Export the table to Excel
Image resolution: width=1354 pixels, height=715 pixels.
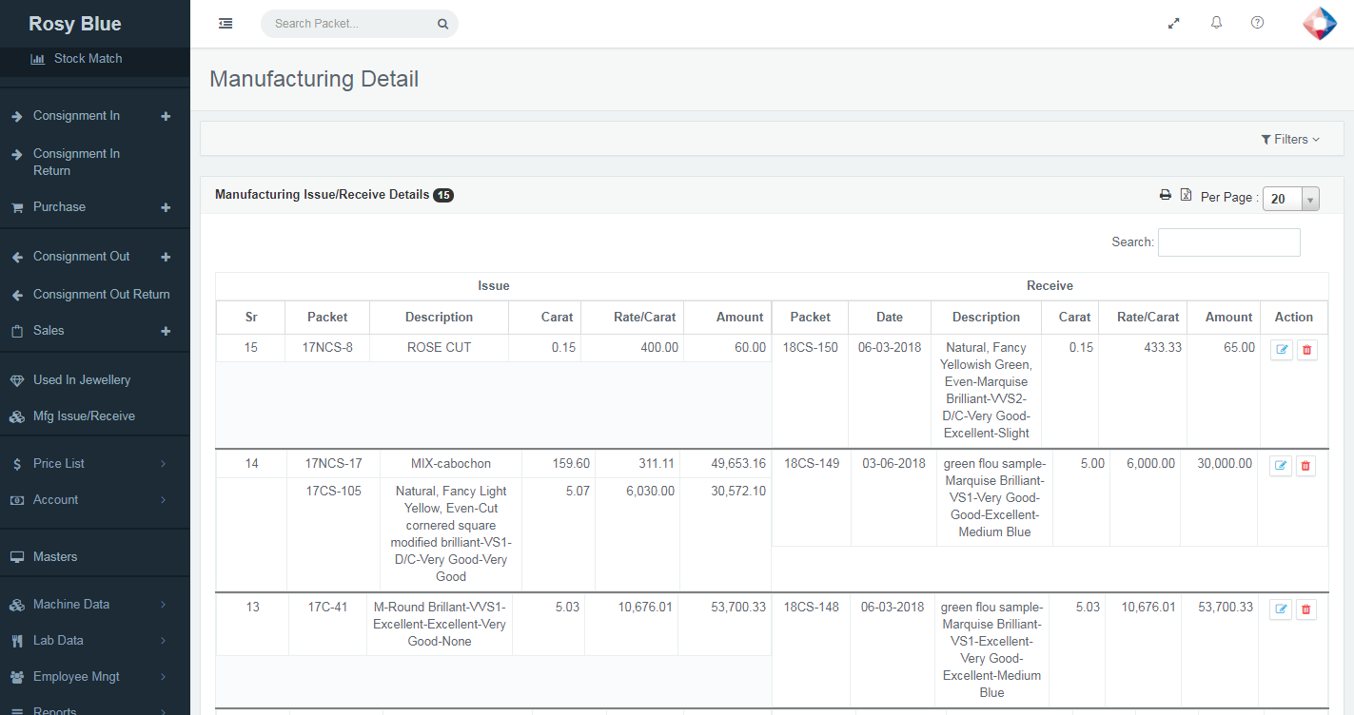click(x=1186, y=195)
